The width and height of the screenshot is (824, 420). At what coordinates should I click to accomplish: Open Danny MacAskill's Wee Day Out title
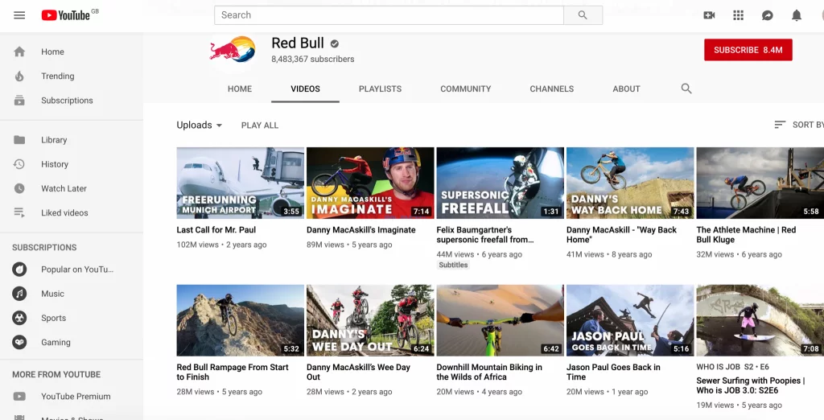tap(358, 372)
